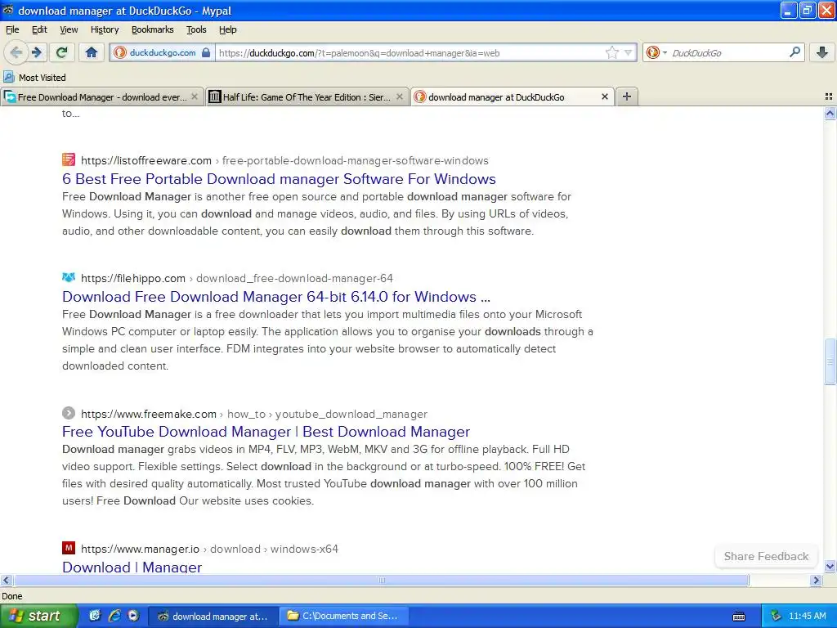This screenshot has height=628, width=837.
Task: Launch Windows Media Player quick launch icon
Action: tap(133, 616)
